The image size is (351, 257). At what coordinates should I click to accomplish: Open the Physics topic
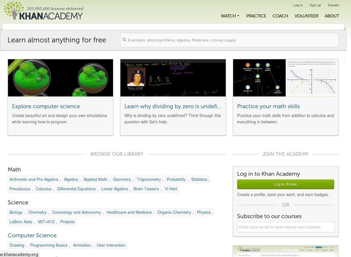point(204,212)
